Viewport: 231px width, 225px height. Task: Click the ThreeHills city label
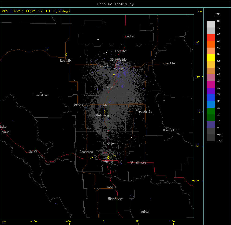pyautogui.click(x=144, y=112)
